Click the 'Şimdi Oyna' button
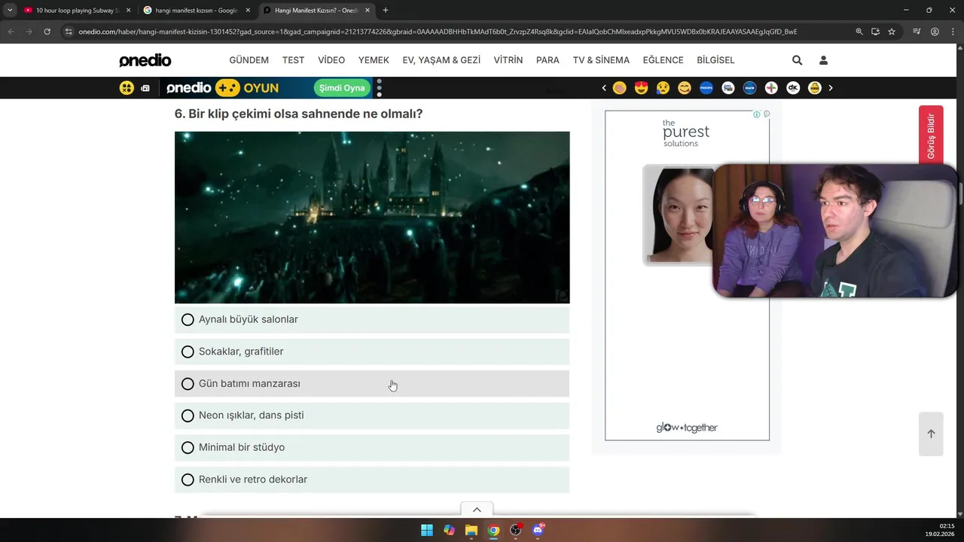Screen dimensions: 964x542 click(x=342, y=88)
